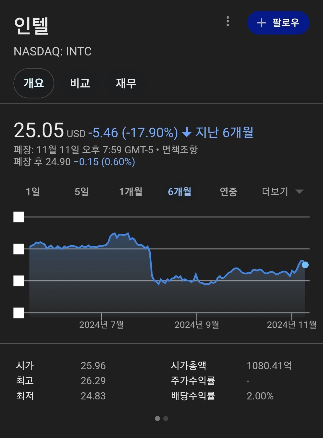Screen dimensions: 323x438
Task: Open the three-dot more options menu
Action: [x=228, y=21]
